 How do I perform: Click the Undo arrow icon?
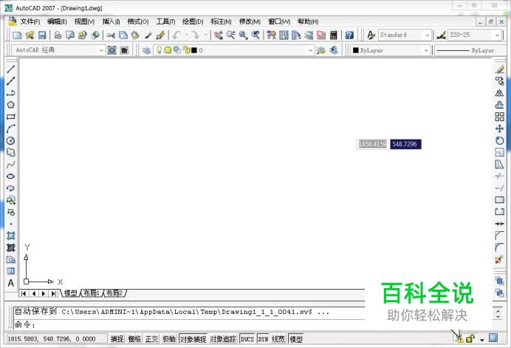(177, 35)
